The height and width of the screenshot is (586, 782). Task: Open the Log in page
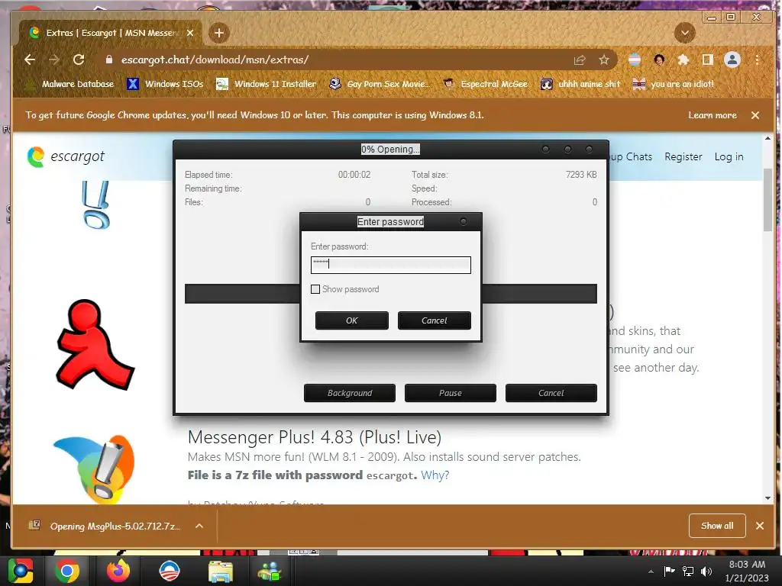[x=729, y=156]
